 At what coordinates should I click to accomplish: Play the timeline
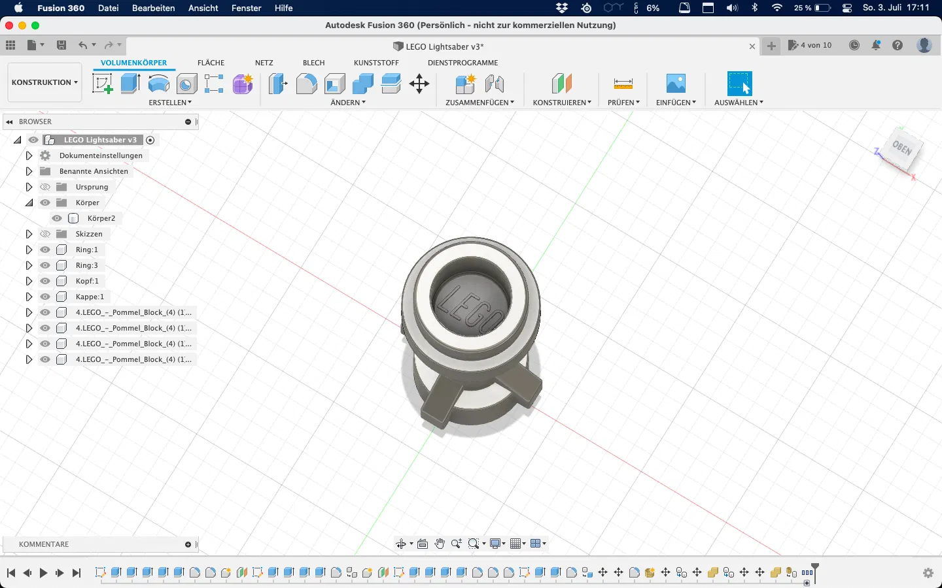pos(44,573)
